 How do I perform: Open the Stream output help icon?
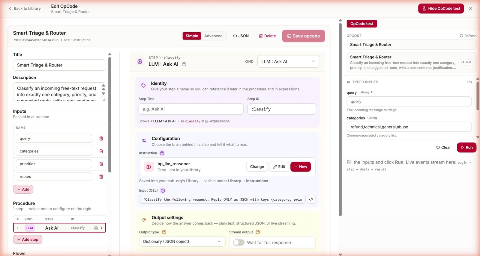coord(258,232)
